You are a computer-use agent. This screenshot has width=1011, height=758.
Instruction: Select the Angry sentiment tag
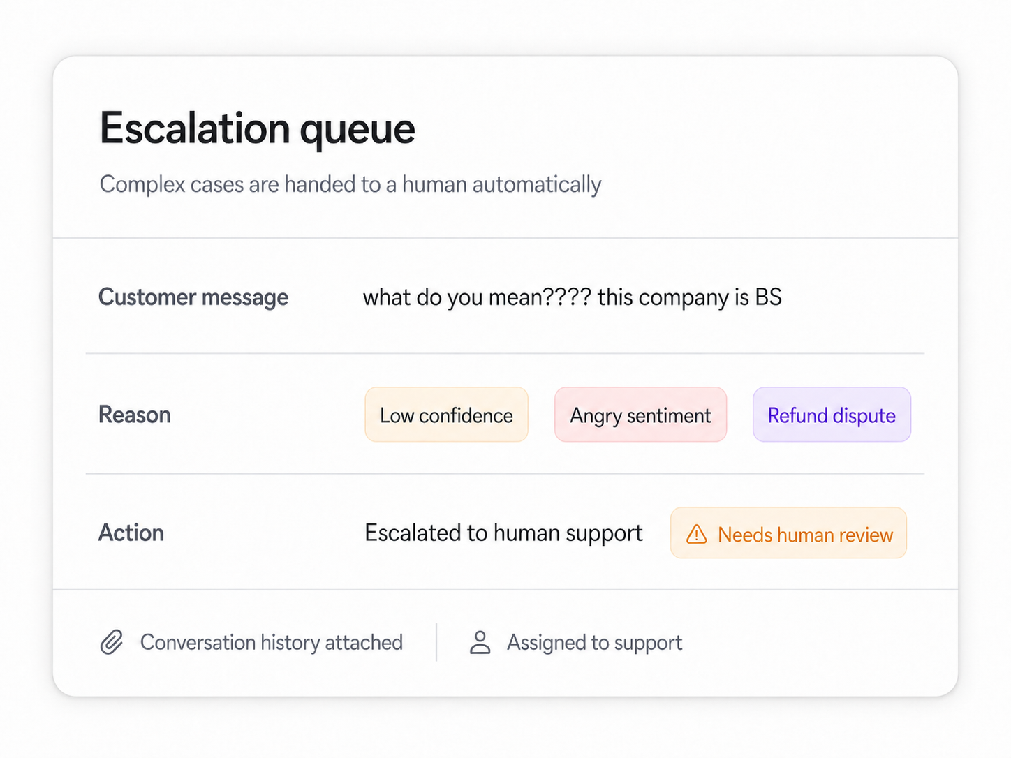[x=640, y=415]
